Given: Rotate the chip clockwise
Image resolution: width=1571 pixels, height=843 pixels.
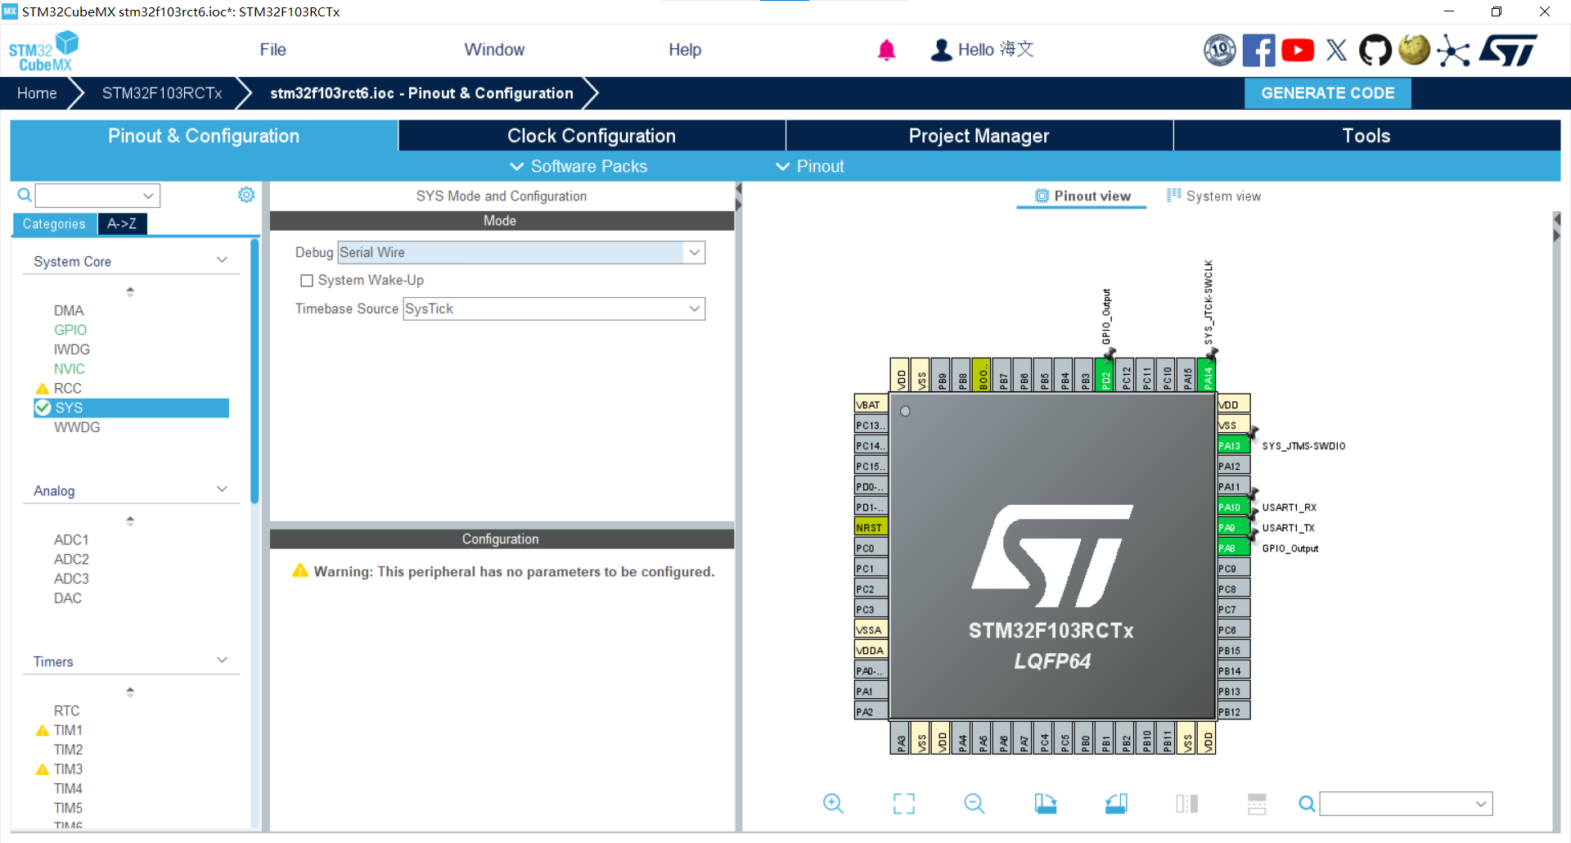Looking at the screenshot, I should coord(1046,804).
